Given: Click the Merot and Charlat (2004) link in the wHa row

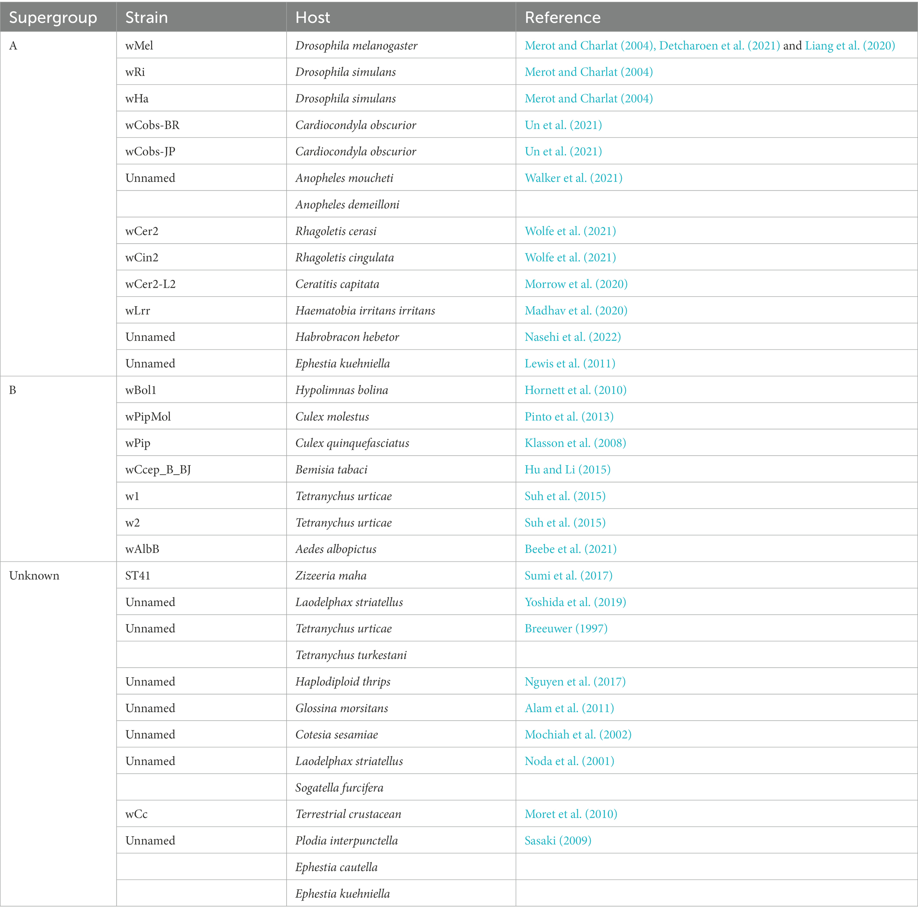Looking at the screenshot, I should point(589,99).
